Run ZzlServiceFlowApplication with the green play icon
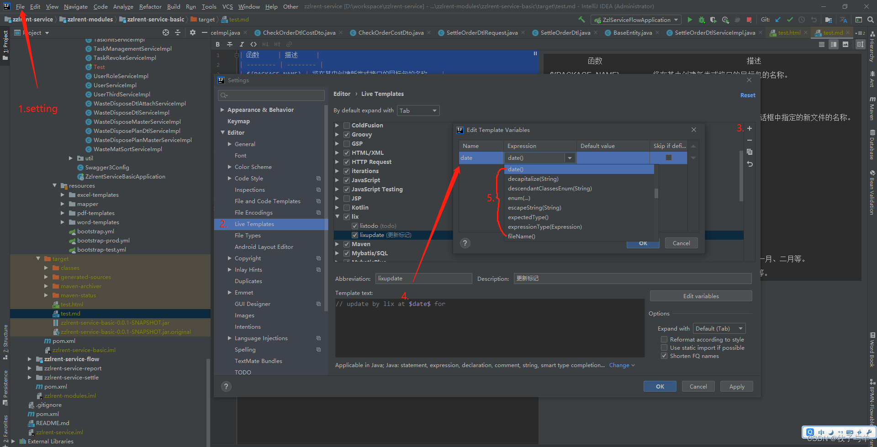 [690, 20]
